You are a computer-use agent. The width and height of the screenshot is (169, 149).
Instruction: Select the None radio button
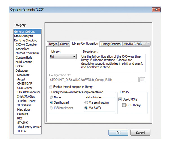tap(51, 97)
